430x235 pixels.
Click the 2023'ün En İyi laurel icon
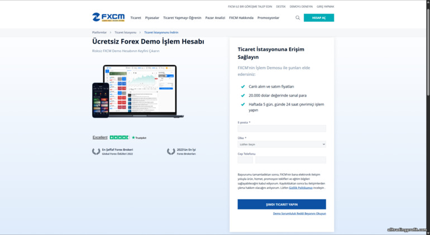pyautogui.click(x=171, y=152)
